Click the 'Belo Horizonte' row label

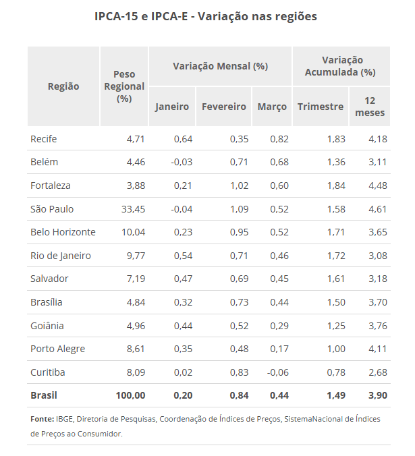[63, 232]
